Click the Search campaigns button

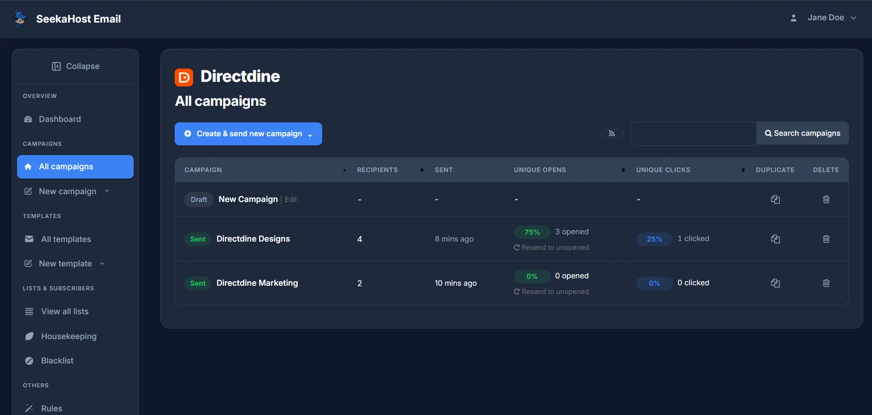pyautogui.click(x=802, y=133)
